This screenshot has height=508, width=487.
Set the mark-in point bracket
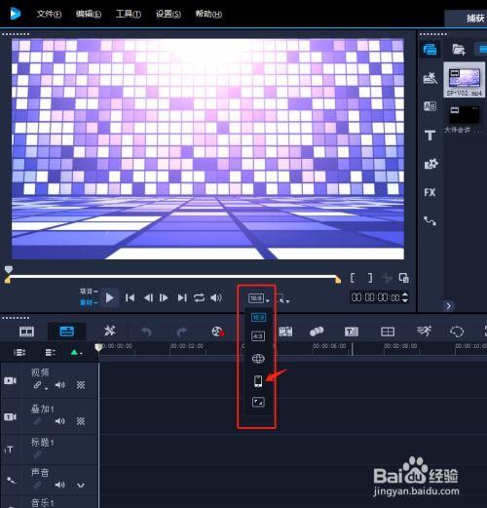[x=353, y=278]
